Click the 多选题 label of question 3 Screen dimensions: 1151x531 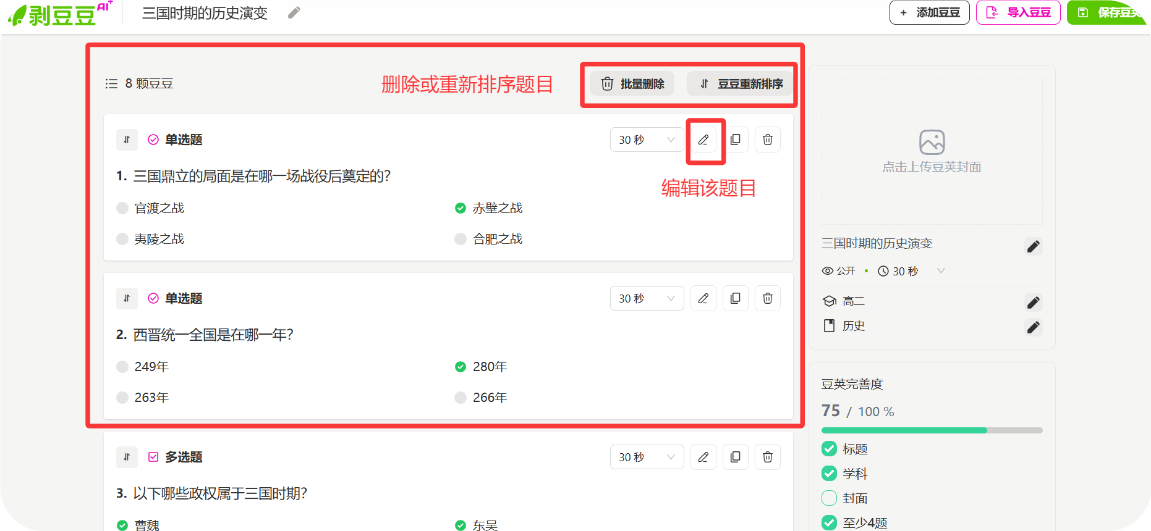(184, 457)
